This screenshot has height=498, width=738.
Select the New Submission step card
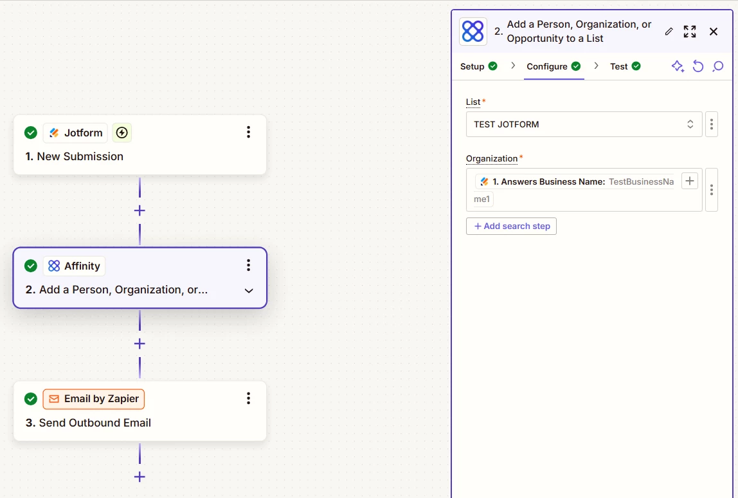(x=139, y=145)
